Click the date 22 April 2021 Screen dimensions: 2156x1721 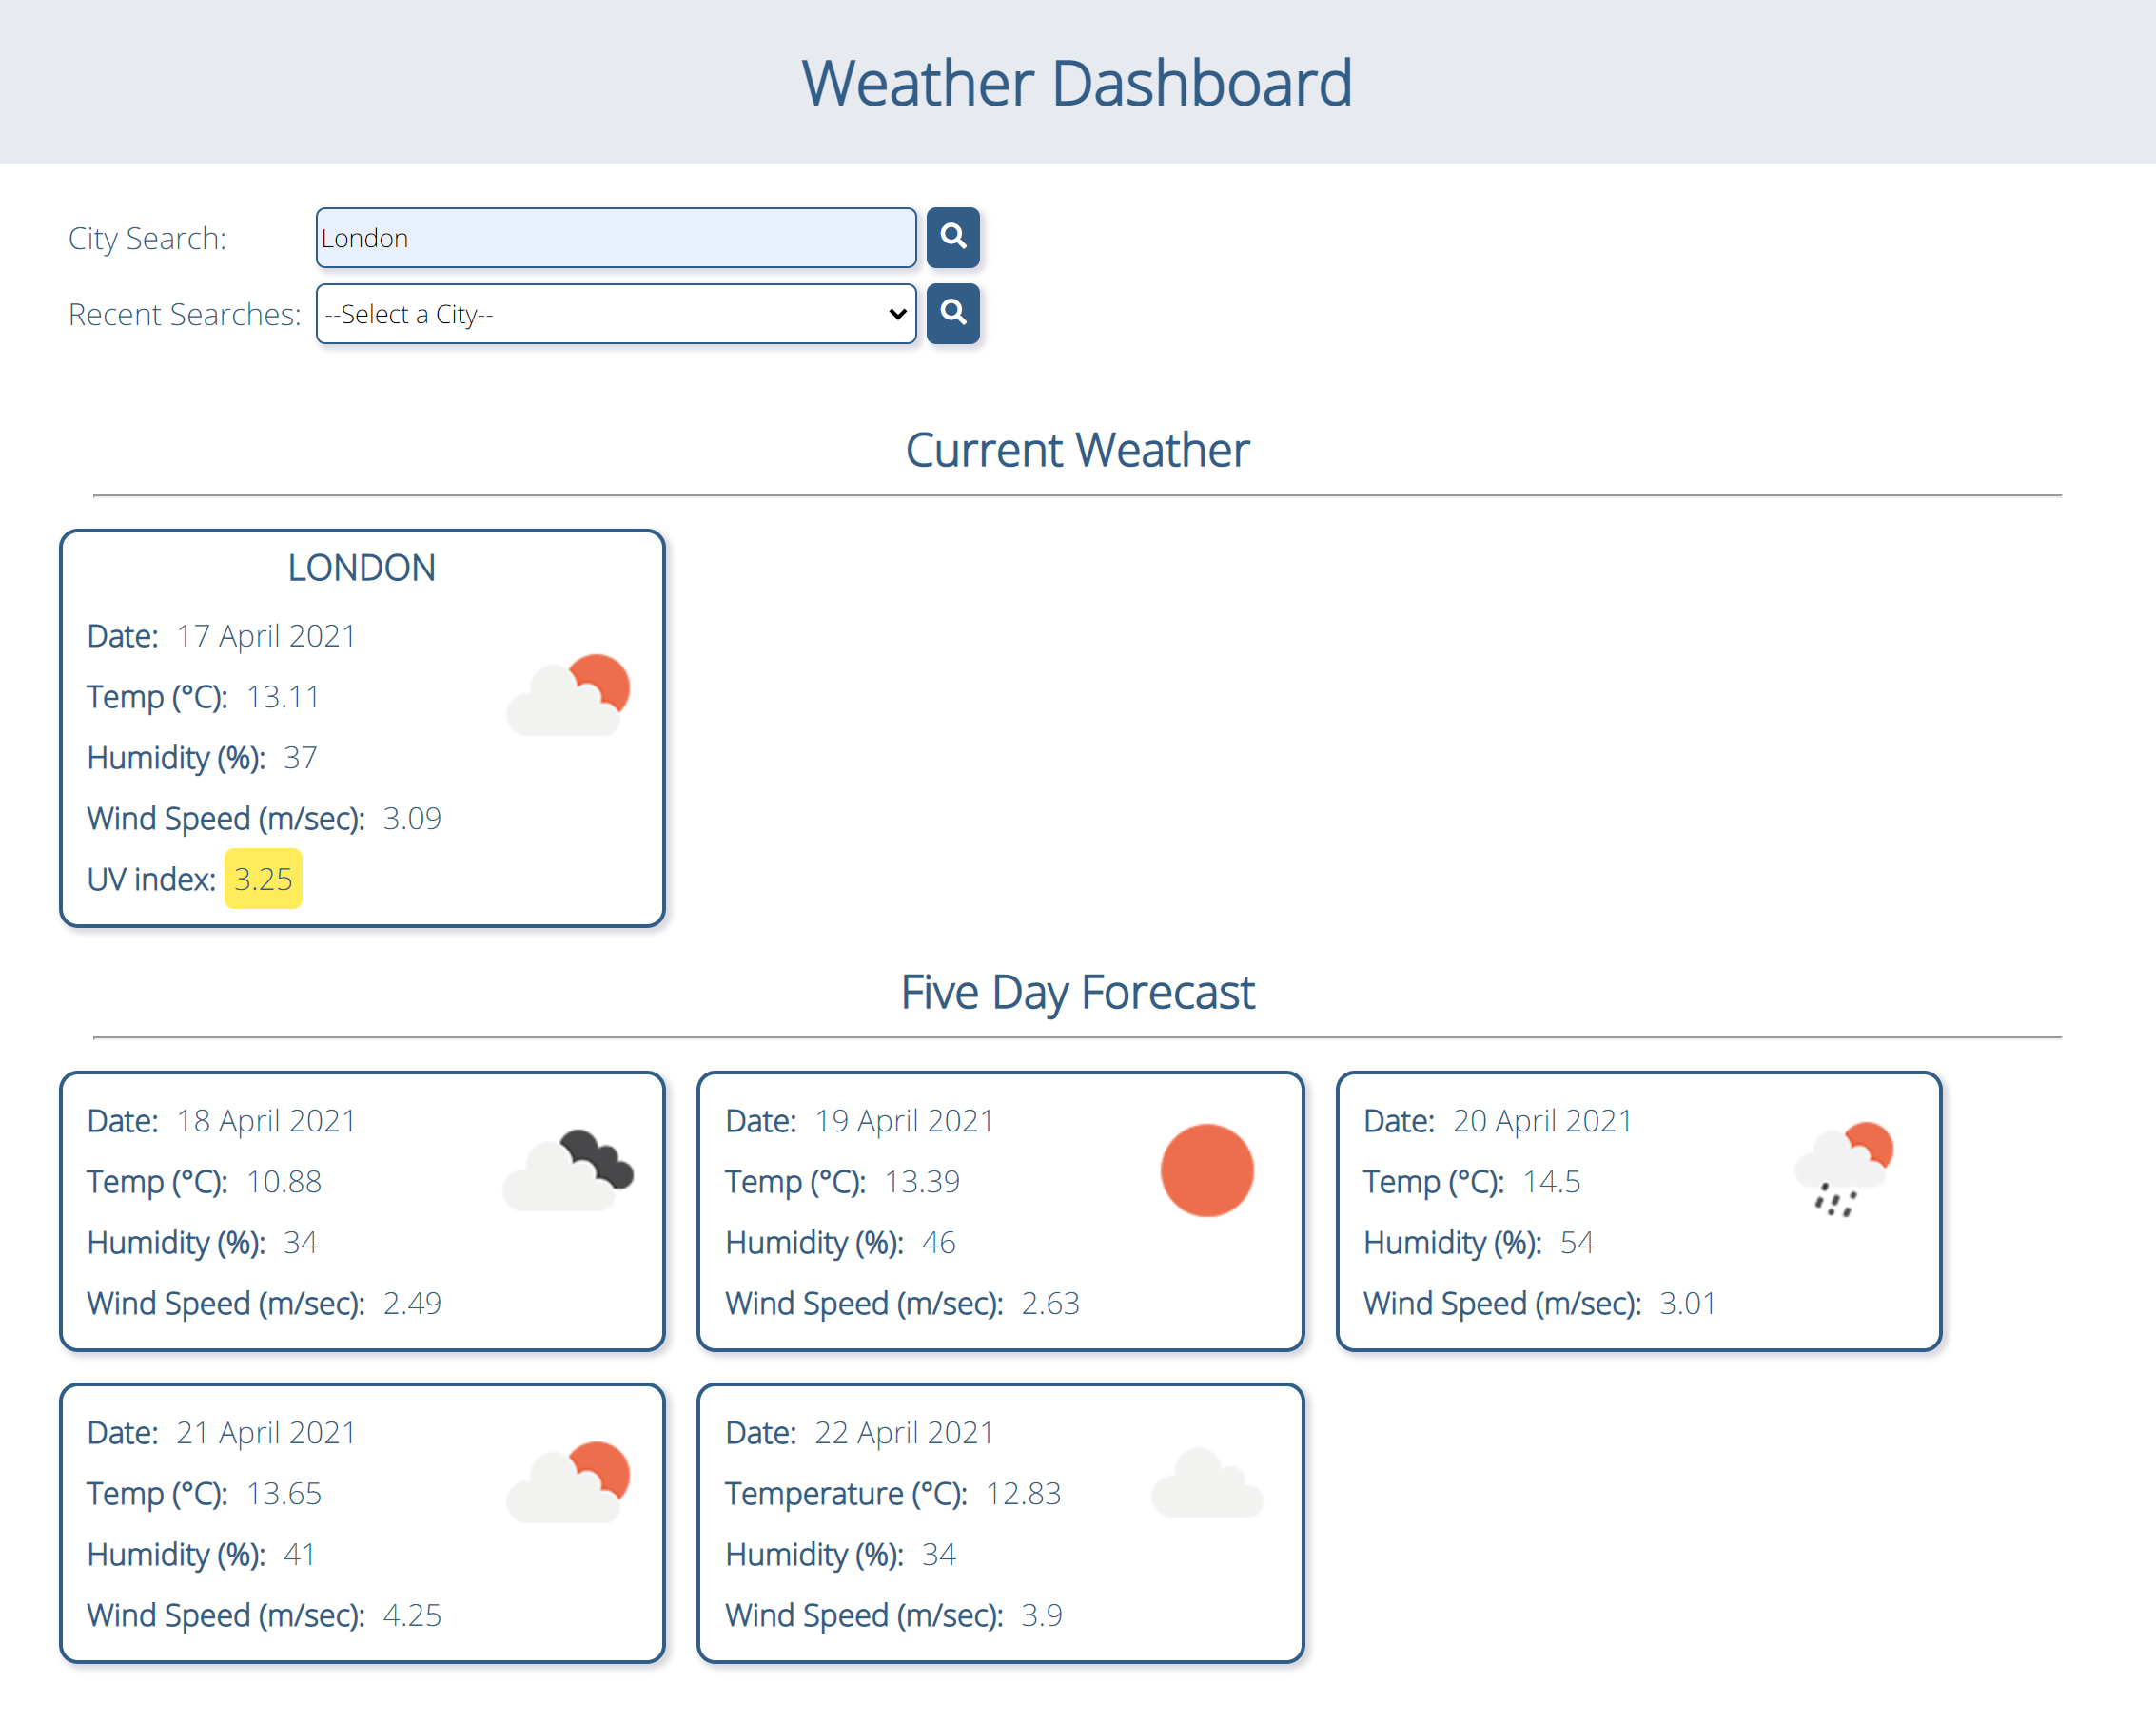[x=904, y=1432]
